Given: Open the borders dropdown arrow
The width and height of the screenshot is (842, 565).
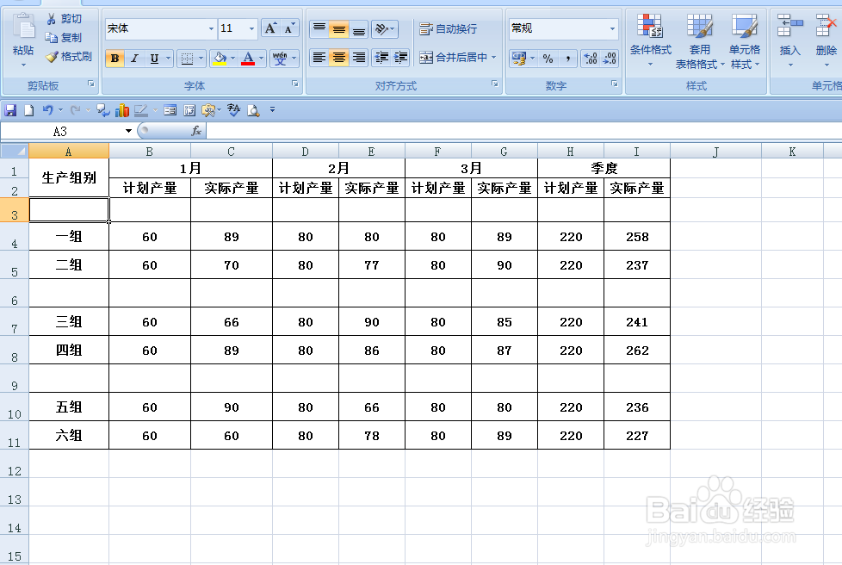Looking at the screenshot, I should [x=201, y=59].
